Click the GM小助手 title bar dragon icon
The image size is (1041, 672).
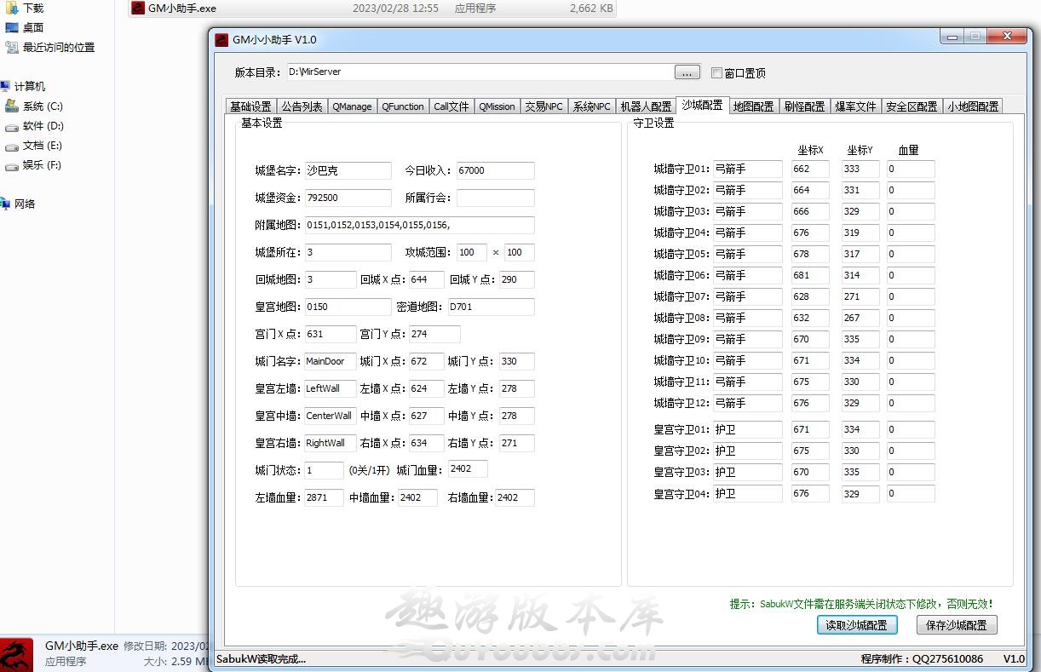pyautogui.click(x=221, y=39)
